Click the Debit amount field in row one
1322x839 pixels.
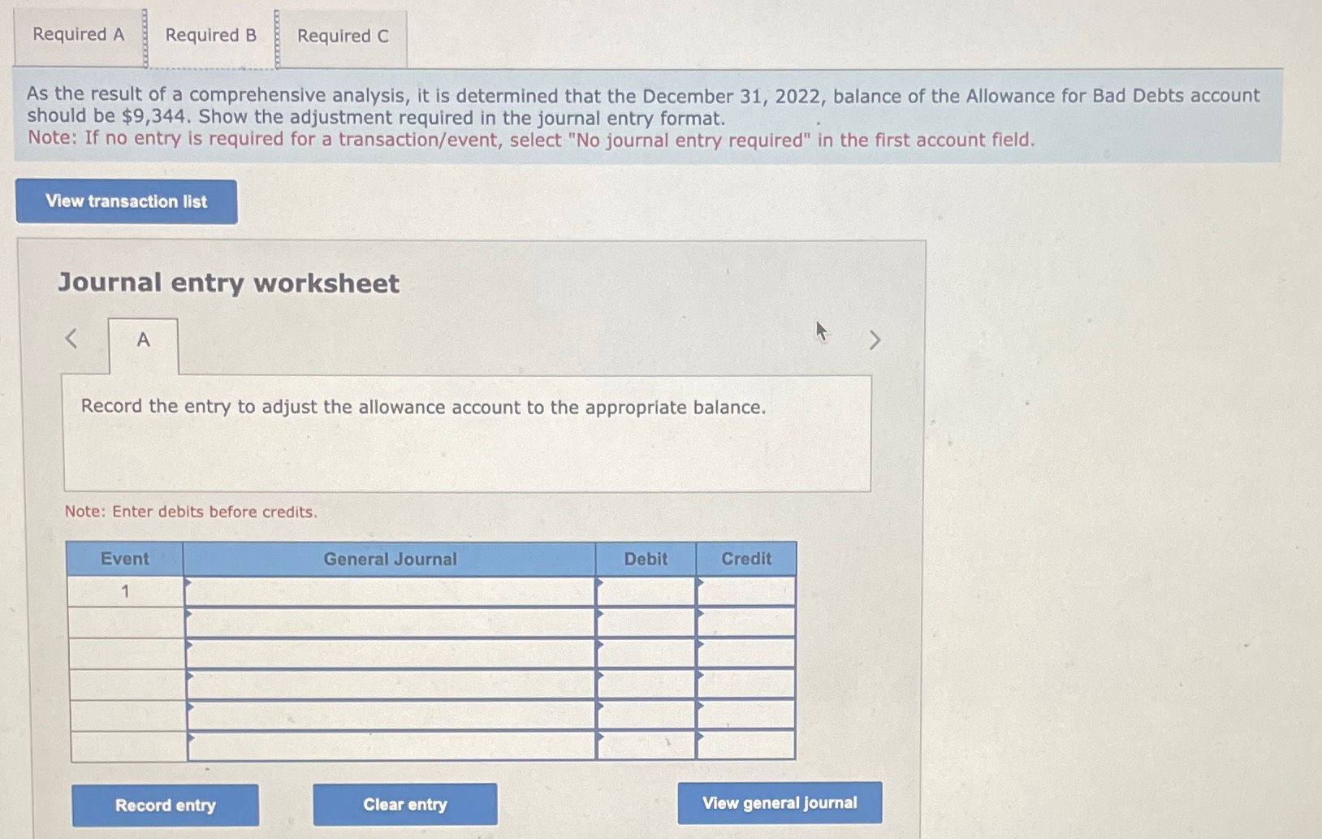click(648, 591)
